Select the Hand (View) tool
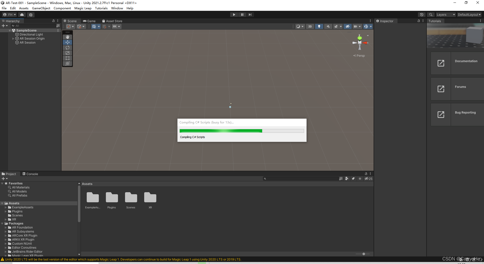 point(68,37)
